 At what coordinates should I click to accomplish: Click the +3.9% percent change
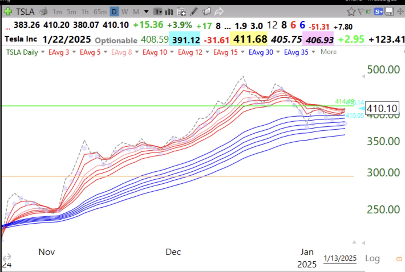pyautogui.click(x=180, y=25)
